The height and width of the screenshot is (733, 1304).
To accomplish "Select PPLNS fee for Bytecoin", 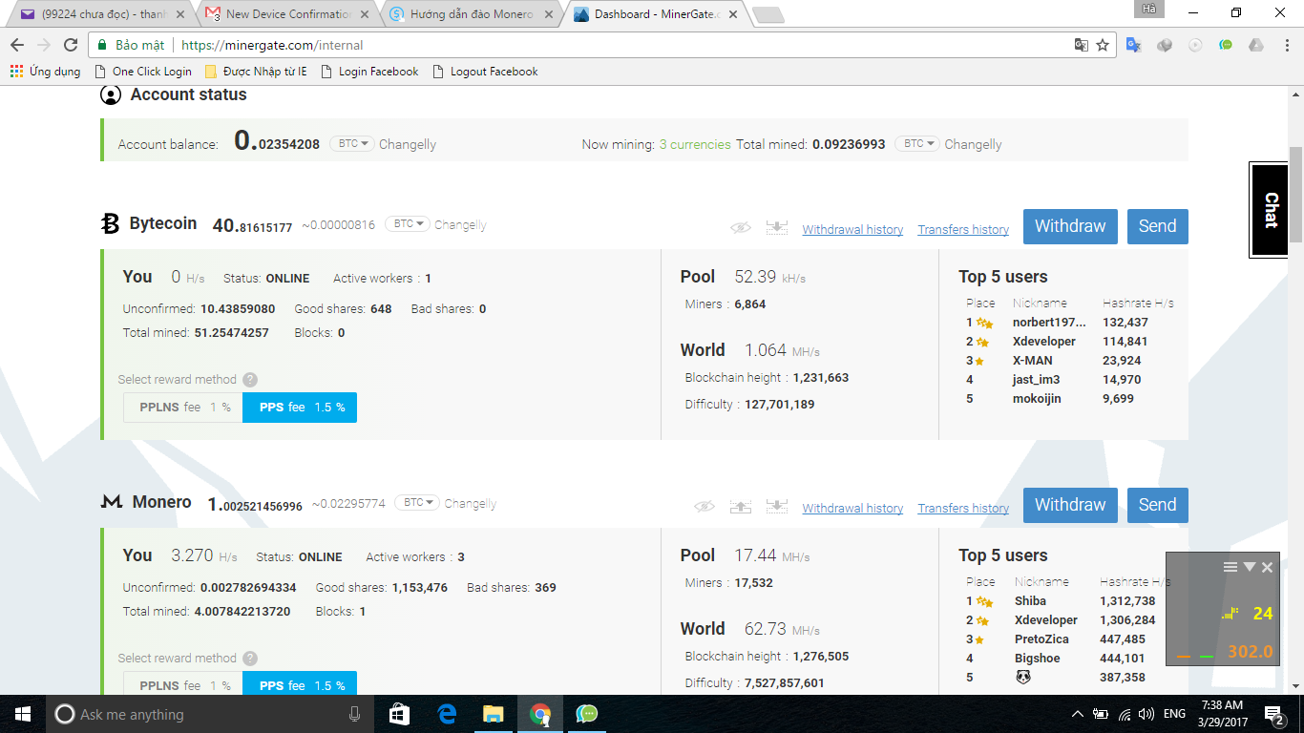I will tap(183, 408).
